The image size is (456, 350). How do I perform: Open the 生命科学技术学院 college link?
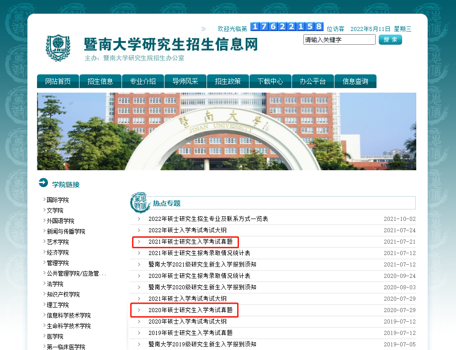click(x=69, y=326)
